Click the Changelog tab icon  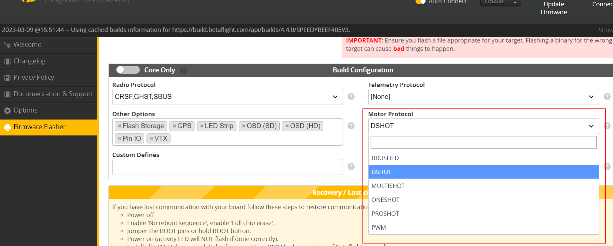tap(7, 61)
